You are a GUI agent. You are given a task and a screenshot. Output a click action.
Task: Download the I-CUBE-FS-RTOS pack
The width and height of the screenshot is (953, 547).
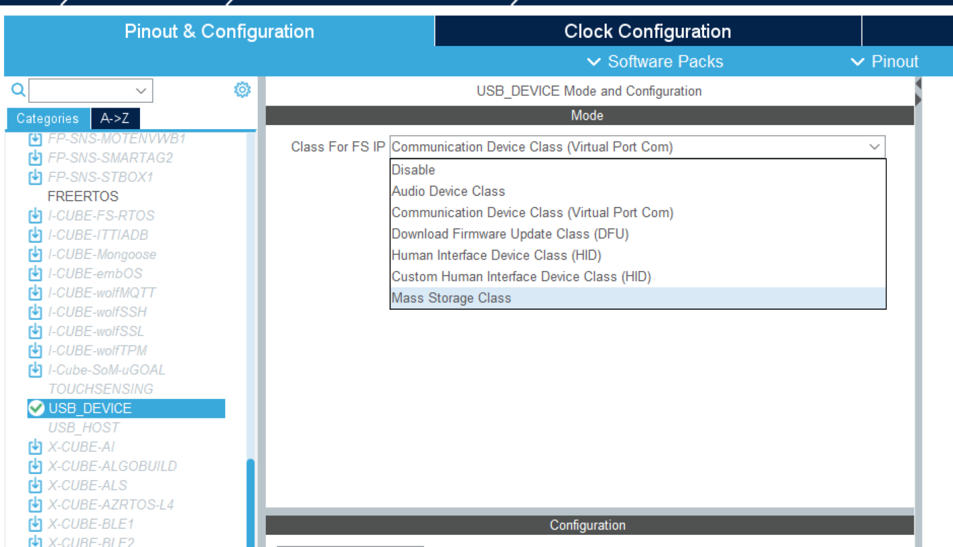[34, 215]
